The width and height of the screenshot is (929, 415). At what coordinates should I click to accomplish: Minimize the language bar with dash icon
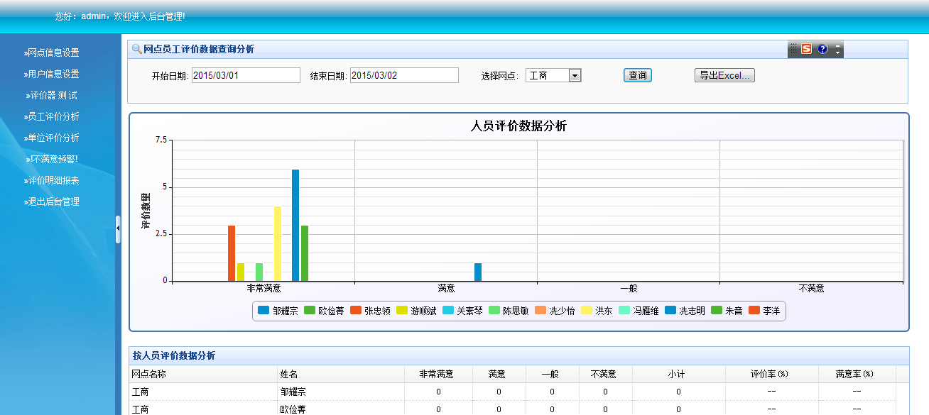pyautogui.click(x=838, y=45)
